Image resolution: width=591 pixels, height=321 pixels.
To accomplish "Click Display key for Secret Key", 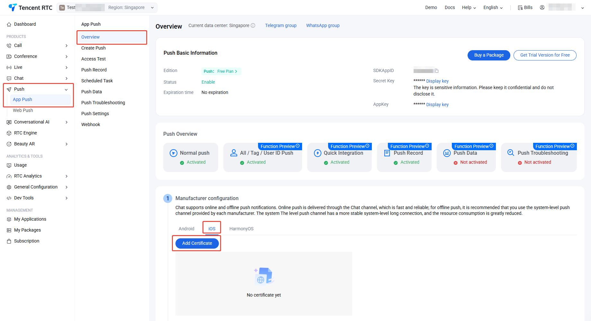I will pyautogui.click(x=437, y=81).
